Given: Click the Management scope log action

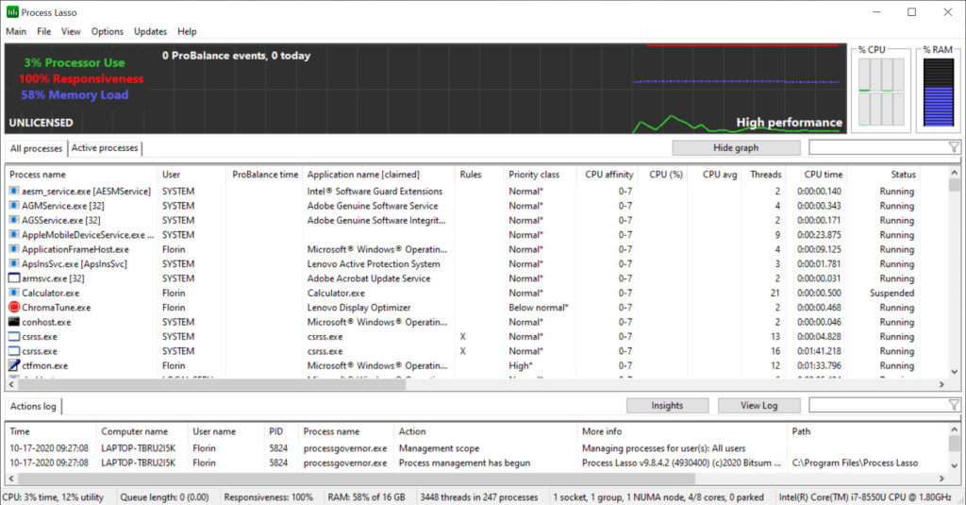Looking at the screenshot, I should (x=439, y=448).
